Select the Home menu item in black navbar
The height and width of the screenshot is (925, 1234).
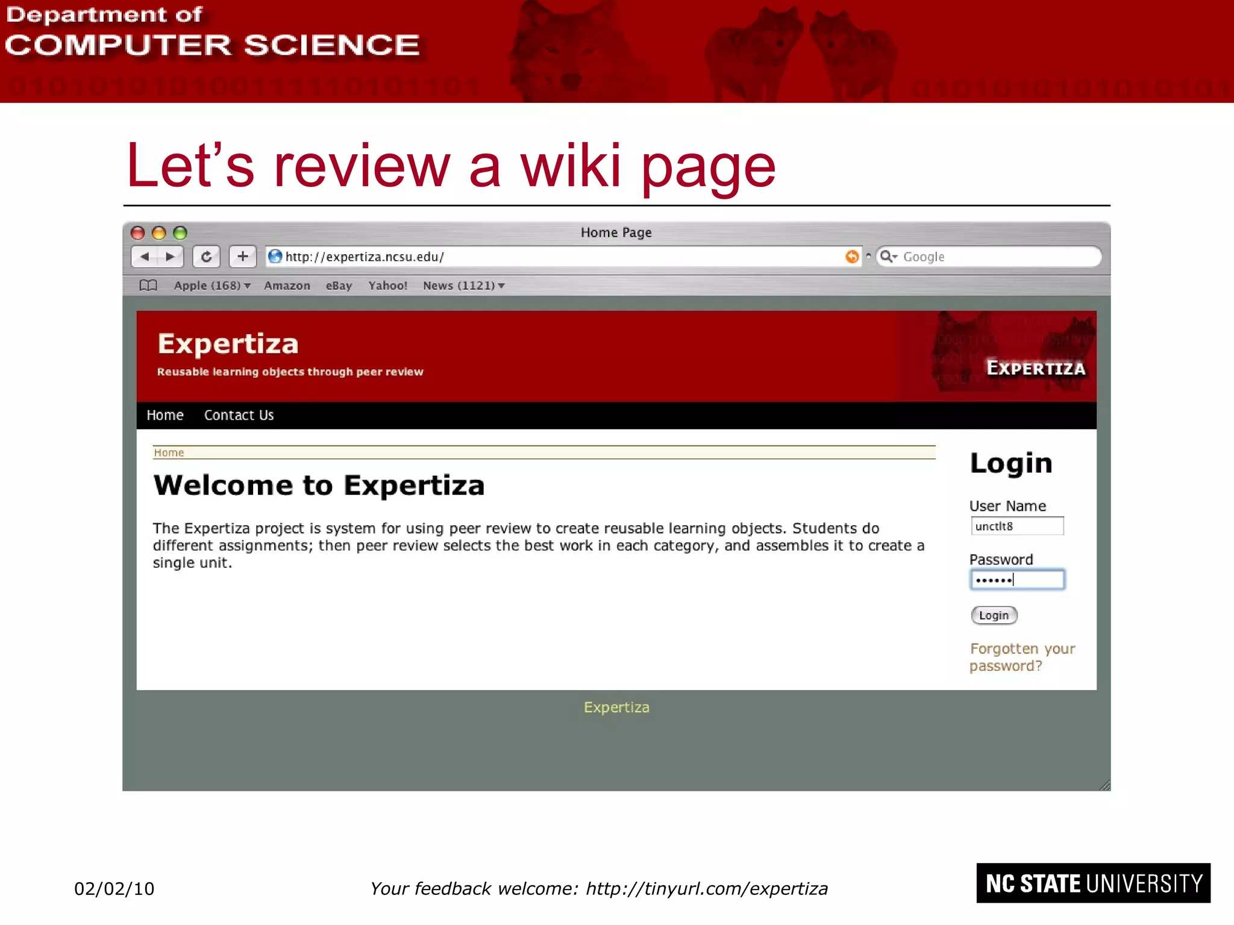pyautogui.click(x=165, y=415)
